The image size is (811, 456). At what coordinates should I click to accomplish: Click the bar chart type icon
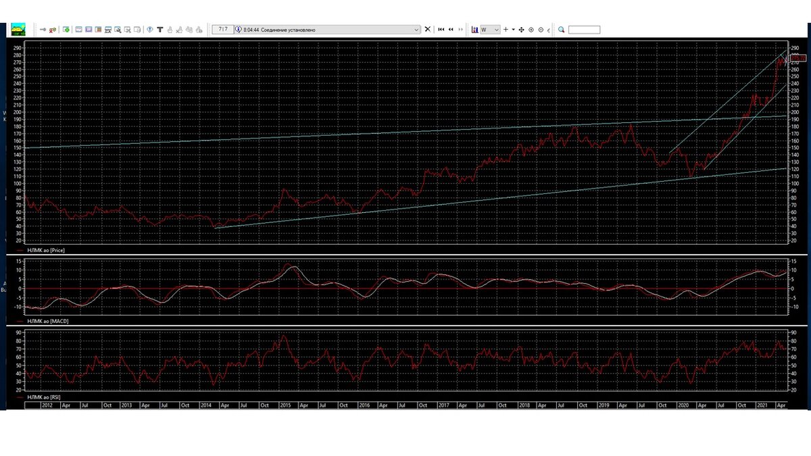click(475, 30)
